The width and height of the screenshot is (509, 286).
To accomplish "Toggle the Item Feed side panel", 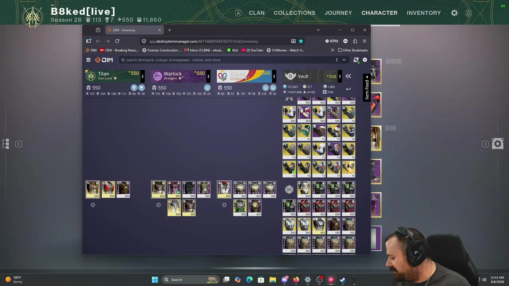I will (x=367, y=87).
